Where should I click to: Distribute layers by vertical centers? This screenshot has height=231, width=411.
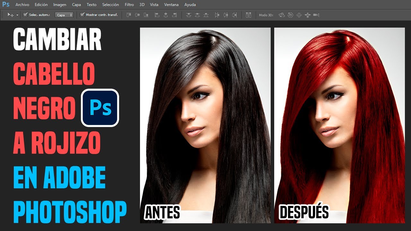pos(197,15)
